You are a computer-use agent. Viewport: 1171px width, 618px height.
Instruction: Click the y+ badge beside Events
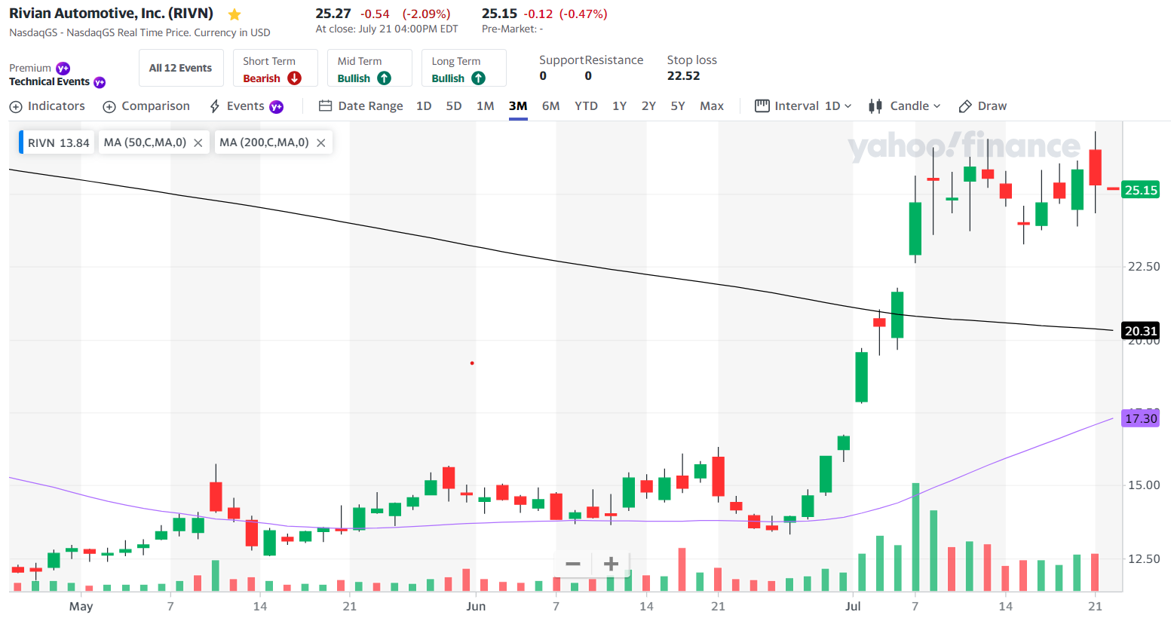tap(277, 107)
